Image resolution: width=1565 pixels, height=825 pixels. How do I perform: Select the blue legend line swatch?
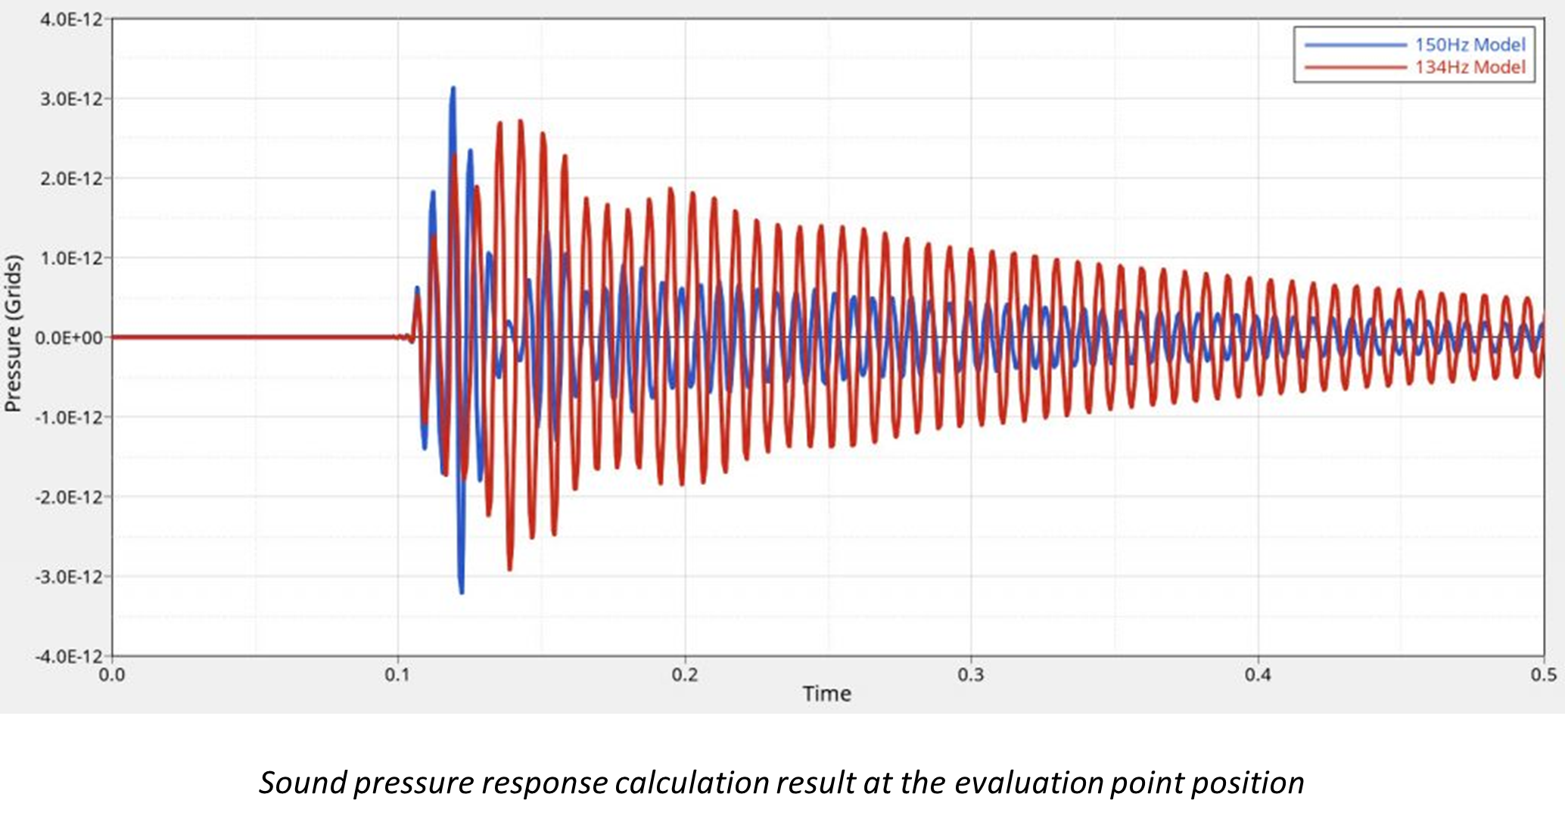[x=1355, y=45]
